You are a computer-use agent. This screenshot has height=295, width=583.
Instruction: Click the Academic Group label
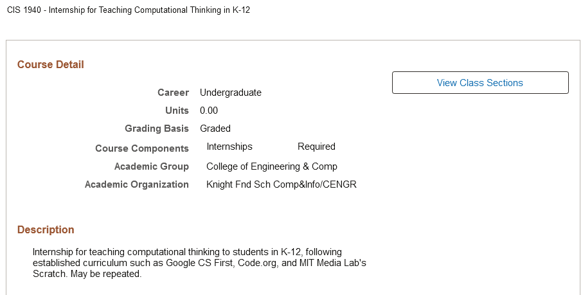click(152, 166)
